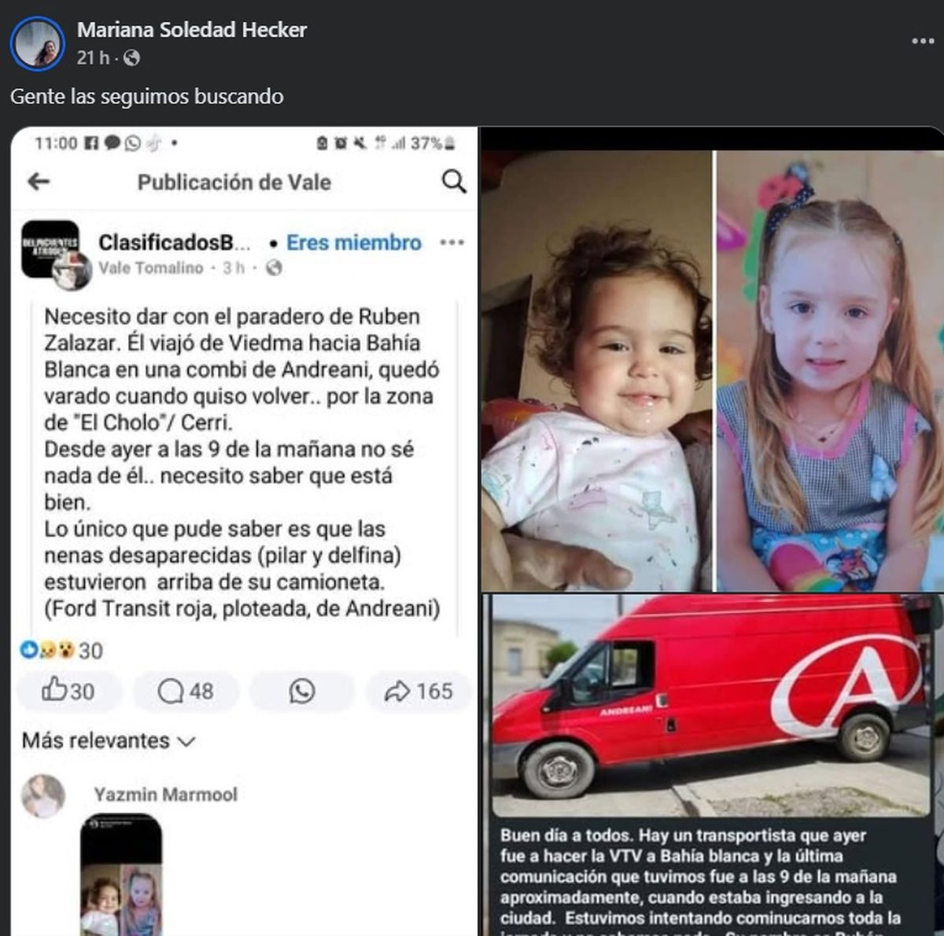Open the inner post three-dot options
The height and width of the screenshot is (936, 944).
(452, 242)
